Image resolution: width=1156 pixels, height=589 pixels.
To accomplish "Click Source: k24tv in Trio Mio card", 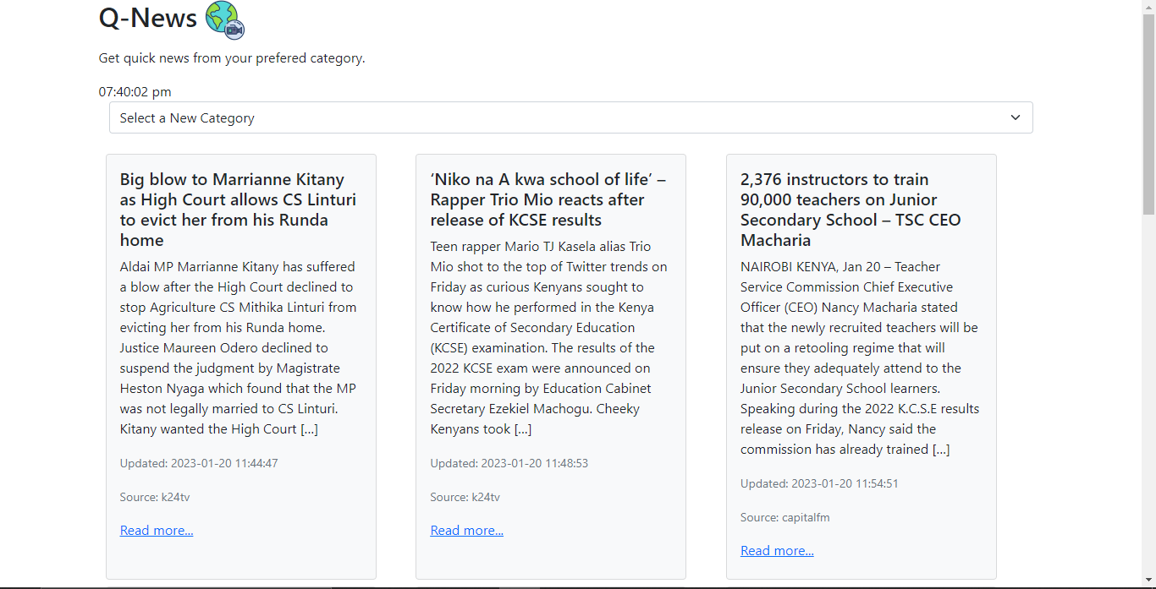I will click(465, 497).
